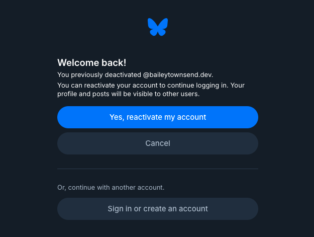Screen dimensions: 314x237
Task: Click the Cancel button
Action: point(157,143)
